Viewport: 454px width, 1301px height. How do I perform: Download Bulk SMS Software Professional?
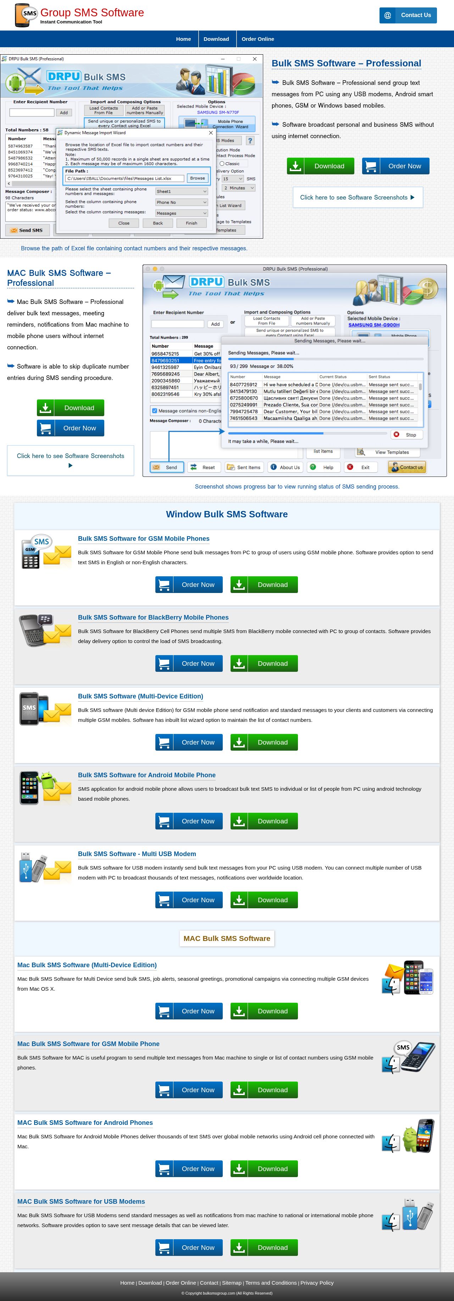320,166
